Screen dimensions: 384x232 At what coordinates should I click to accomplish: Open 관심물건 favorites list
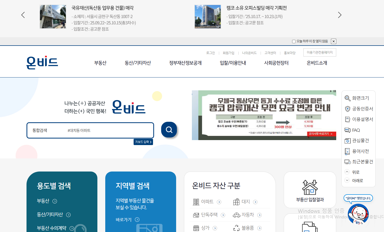[x=357, y=141]
